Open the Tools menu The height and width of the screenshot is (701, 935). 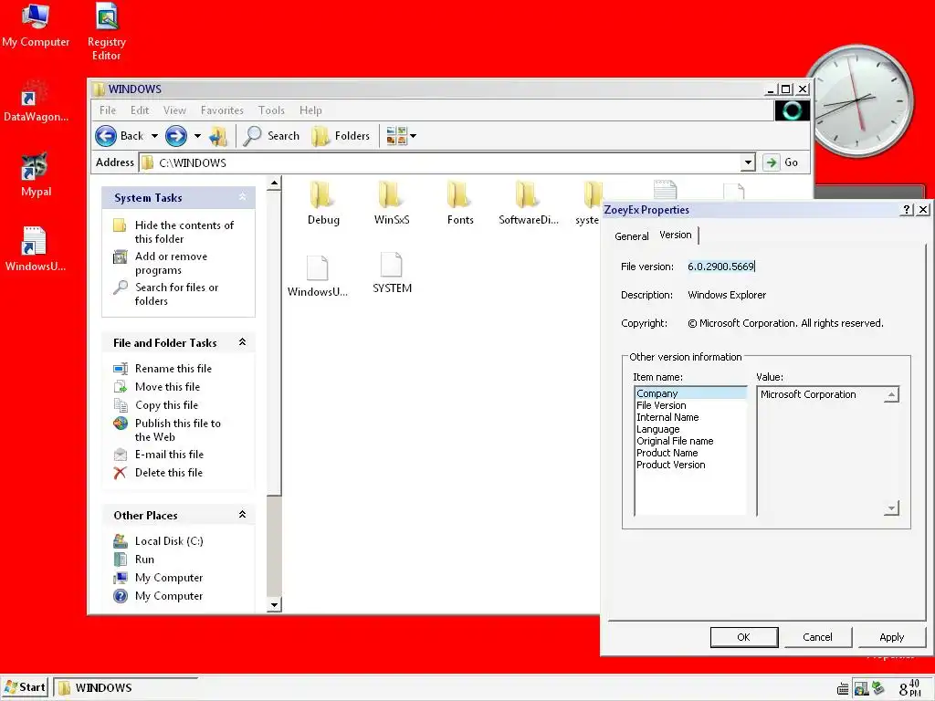pyautogui.click(x=271, y=110)
